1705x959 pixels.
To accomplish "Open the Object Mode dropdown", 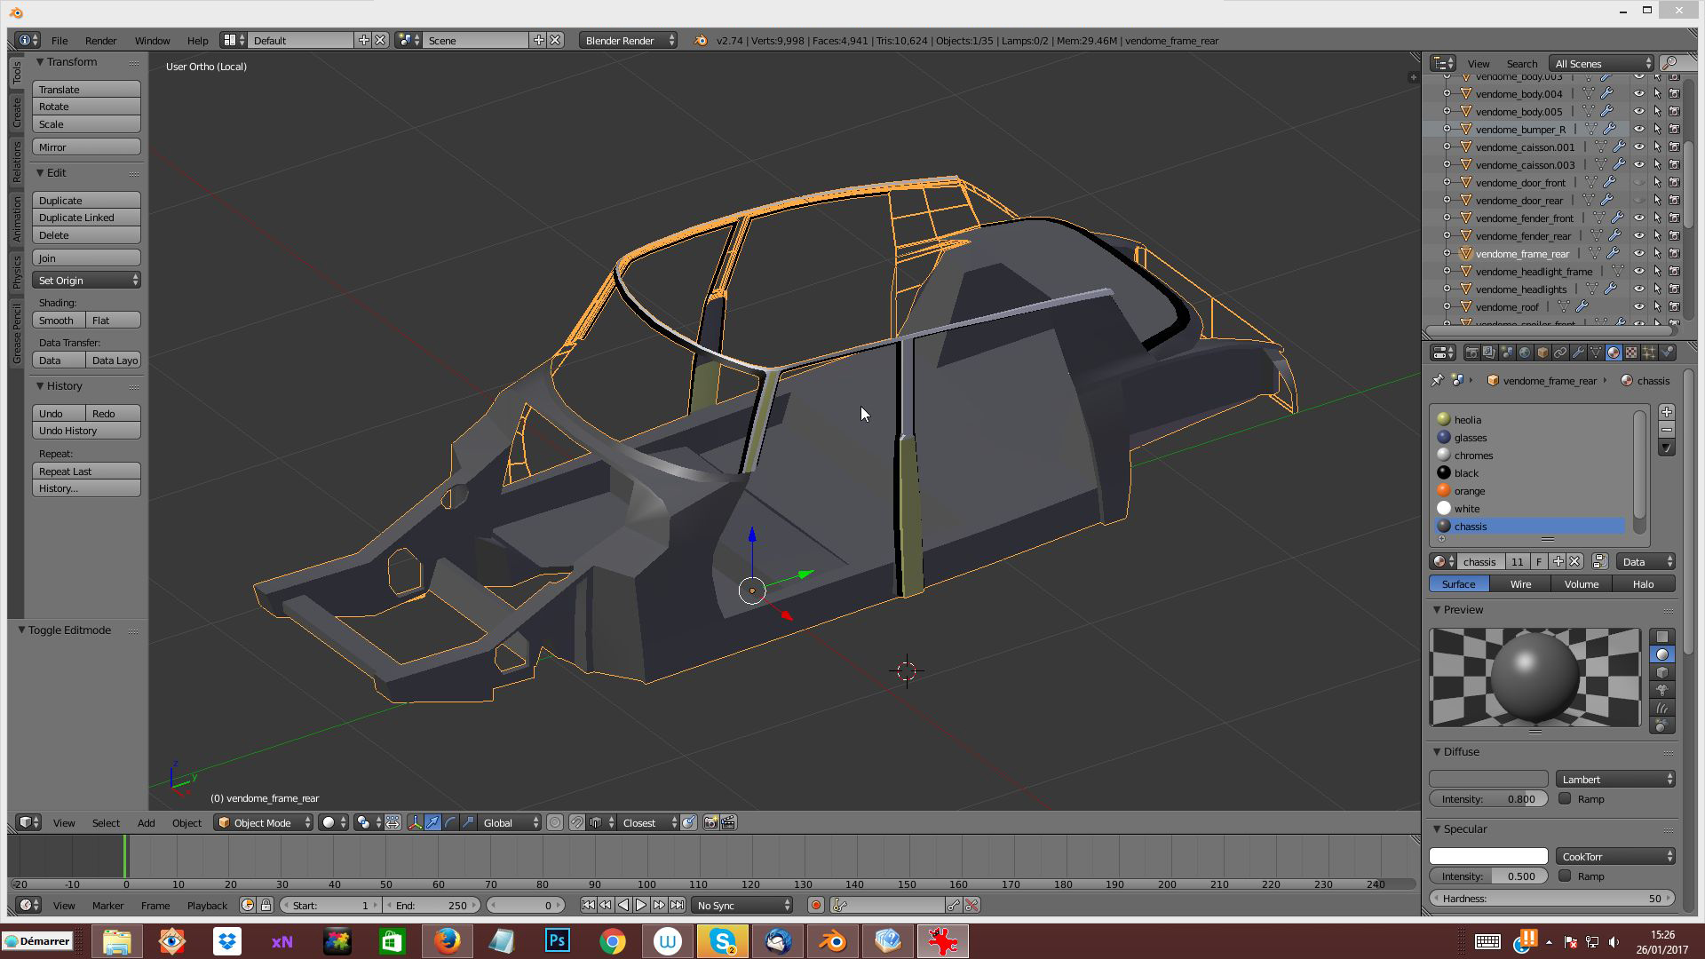I will click(x=265, y=823).
